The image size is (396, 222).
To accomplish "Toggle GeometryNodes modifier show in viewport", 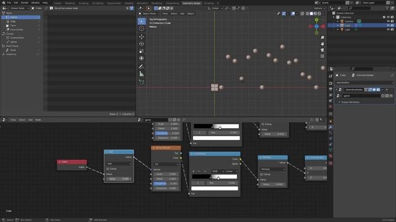I will [374, 89].
